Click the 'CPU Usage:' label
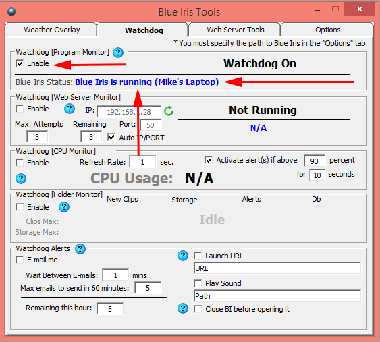380x342 pixels. coord(132,179)
